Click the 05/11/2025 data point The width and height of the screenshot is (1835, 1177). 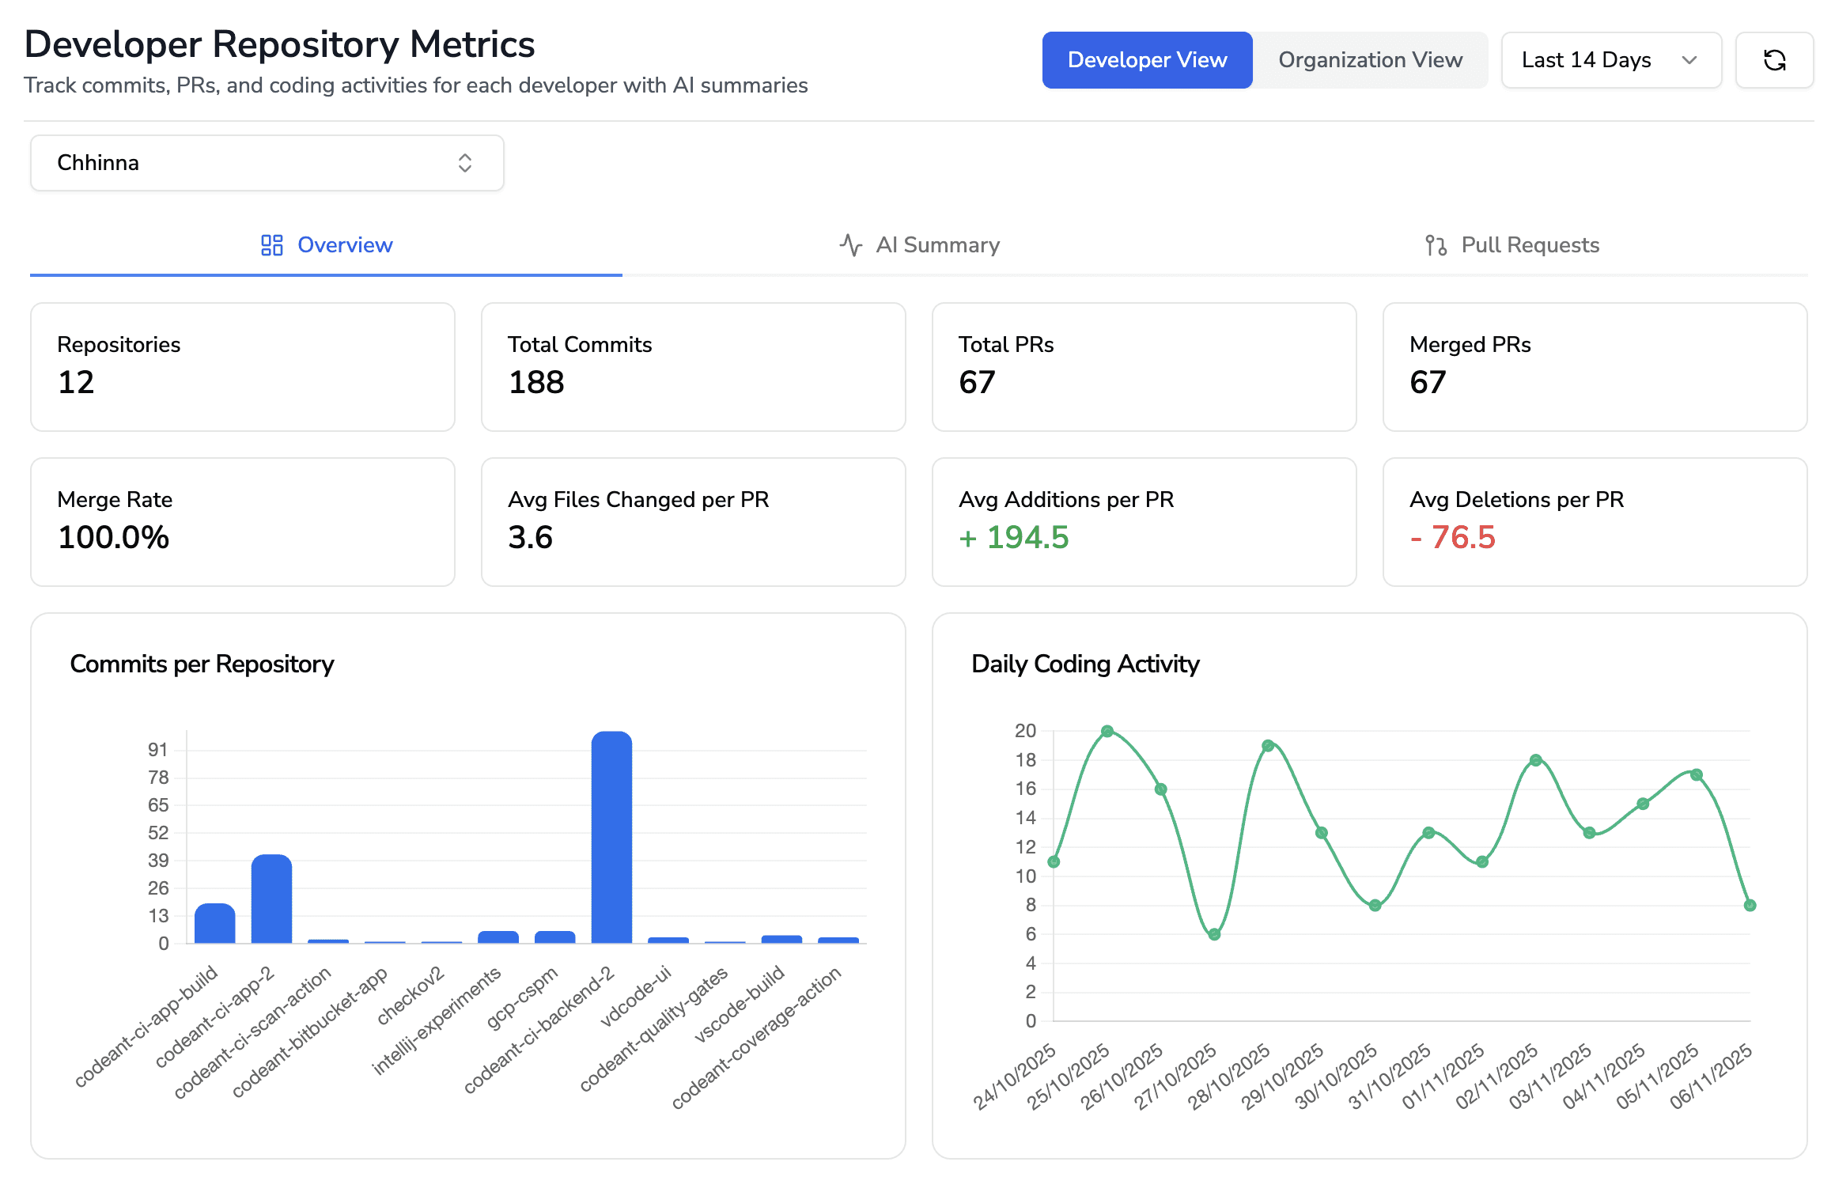pyautogui.click(x=1696, y=775)
